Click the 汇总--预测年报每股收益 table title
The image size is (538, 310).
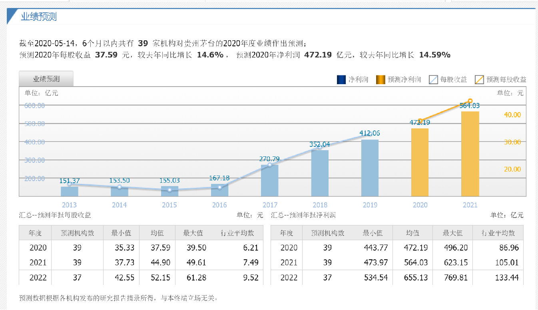[x=55, y=215]
